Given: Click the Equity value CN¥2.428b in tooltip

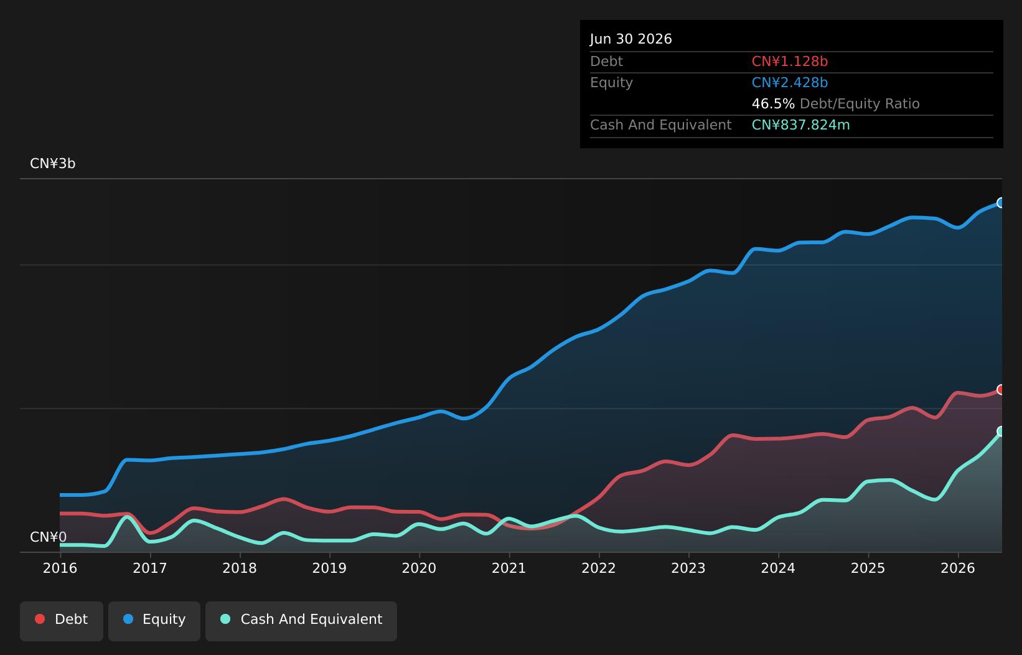Looking at the screenshot, I should 790,82.
